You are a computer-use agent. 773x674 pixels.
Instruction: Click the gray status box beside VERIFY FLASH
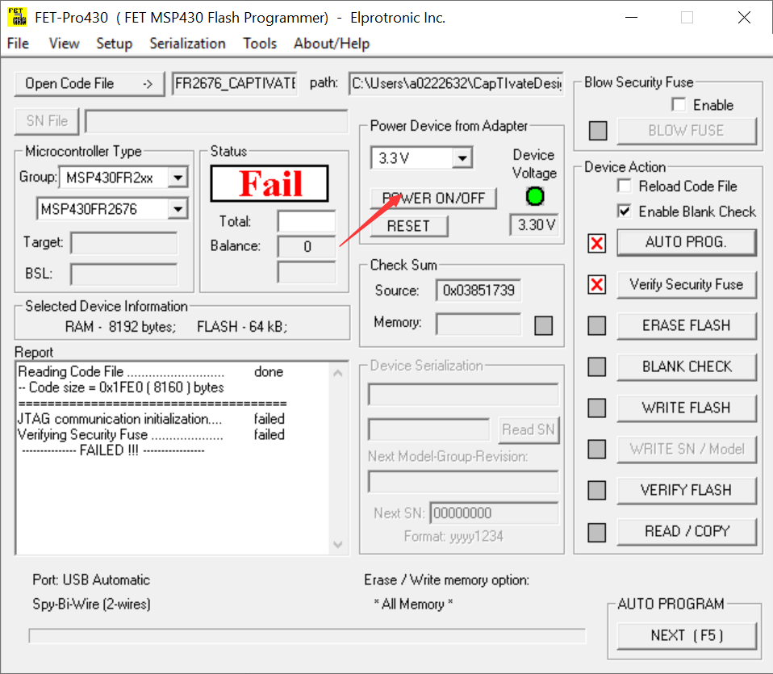597,490
